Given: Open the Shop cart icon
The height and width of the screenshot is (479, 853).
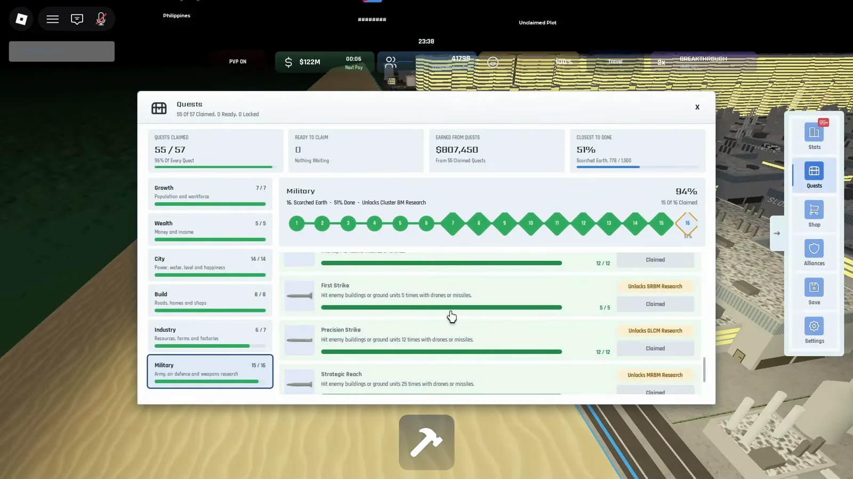Looking at the screenshot, I should coord(814,210).
